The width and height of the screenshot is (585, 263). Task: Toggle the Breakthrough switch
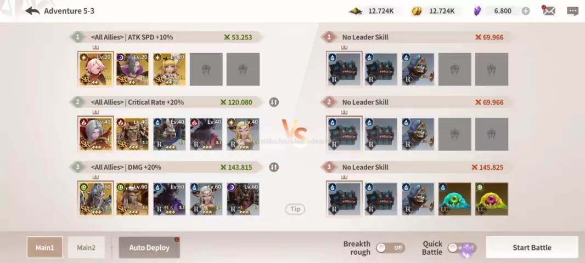pos(390,248)
